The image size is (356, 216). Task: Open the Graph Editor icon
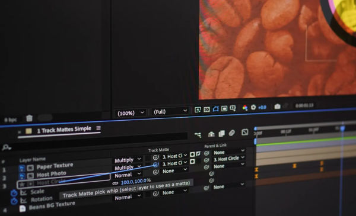[244, 132]
